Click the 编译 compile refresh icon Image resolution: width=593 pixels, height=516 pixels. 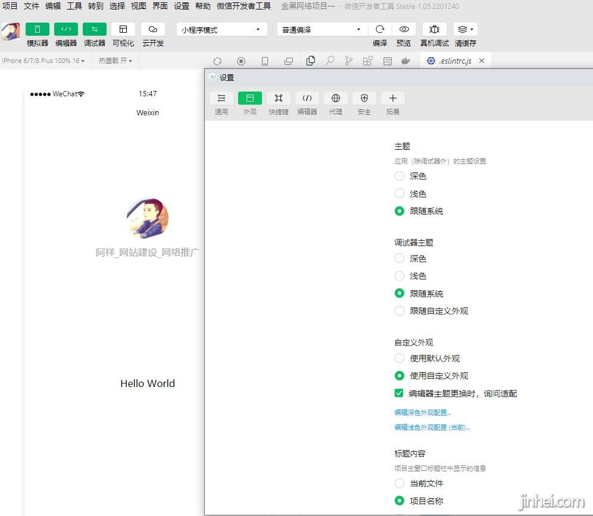click(x=380, y=29)
